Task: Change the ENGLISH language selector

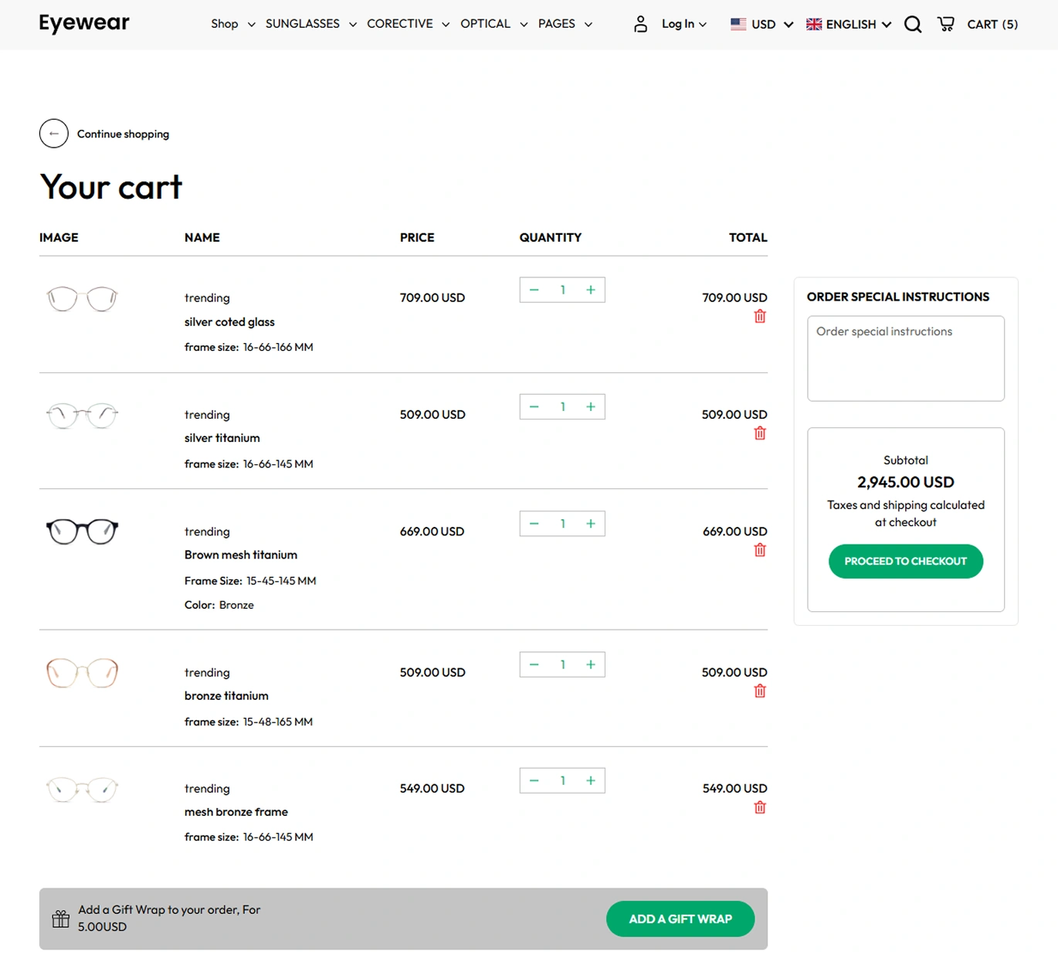Action: [849, 24]
